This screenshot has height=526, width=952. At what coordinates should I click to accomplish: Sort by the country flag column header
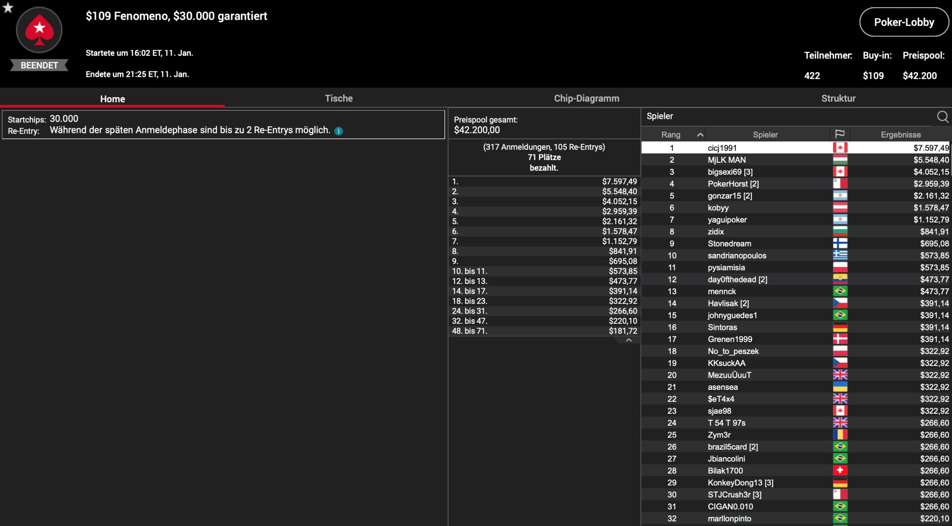840,134
